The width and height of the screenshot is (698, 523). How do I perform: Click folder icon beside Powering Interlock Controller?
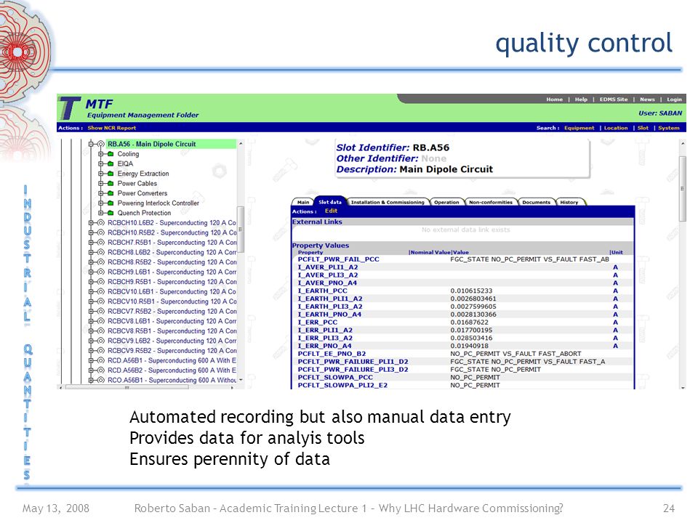point(111,203)
